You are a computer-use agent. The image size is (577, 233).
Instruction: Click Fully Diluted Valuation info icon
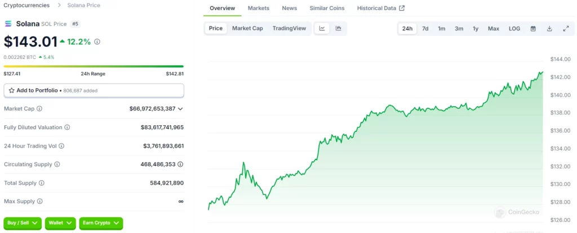click(x=68, y=127)
